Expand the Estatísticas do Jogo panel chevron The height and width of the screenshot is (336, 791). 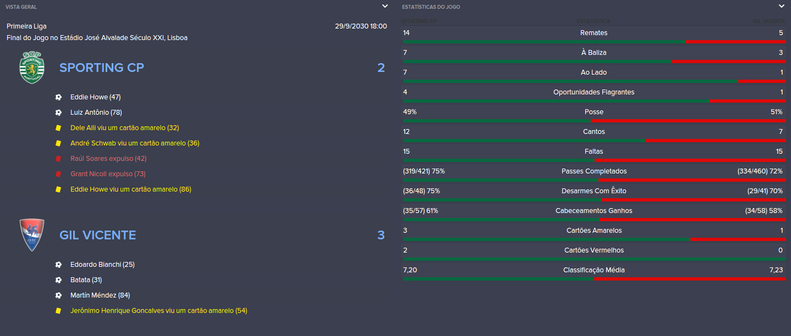(x=781, y=6)
